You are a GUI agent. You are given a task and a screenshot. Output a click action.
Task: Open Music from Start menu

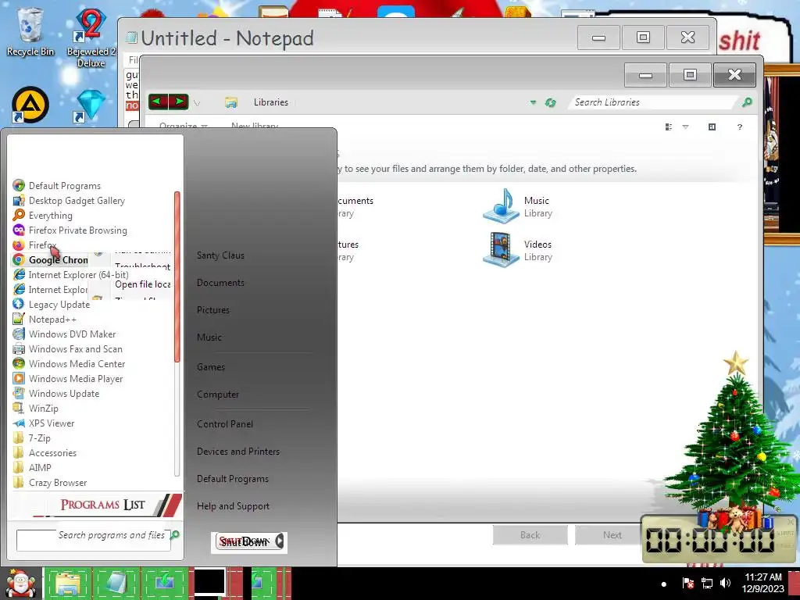coord(209,337)
